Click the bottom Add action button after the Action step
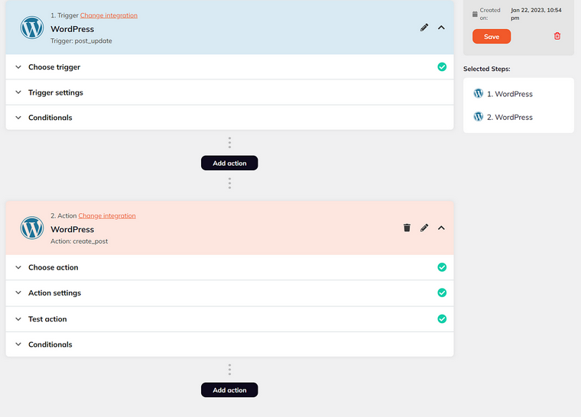This screenshot has width=581, height=417. (x=229, y=390)
